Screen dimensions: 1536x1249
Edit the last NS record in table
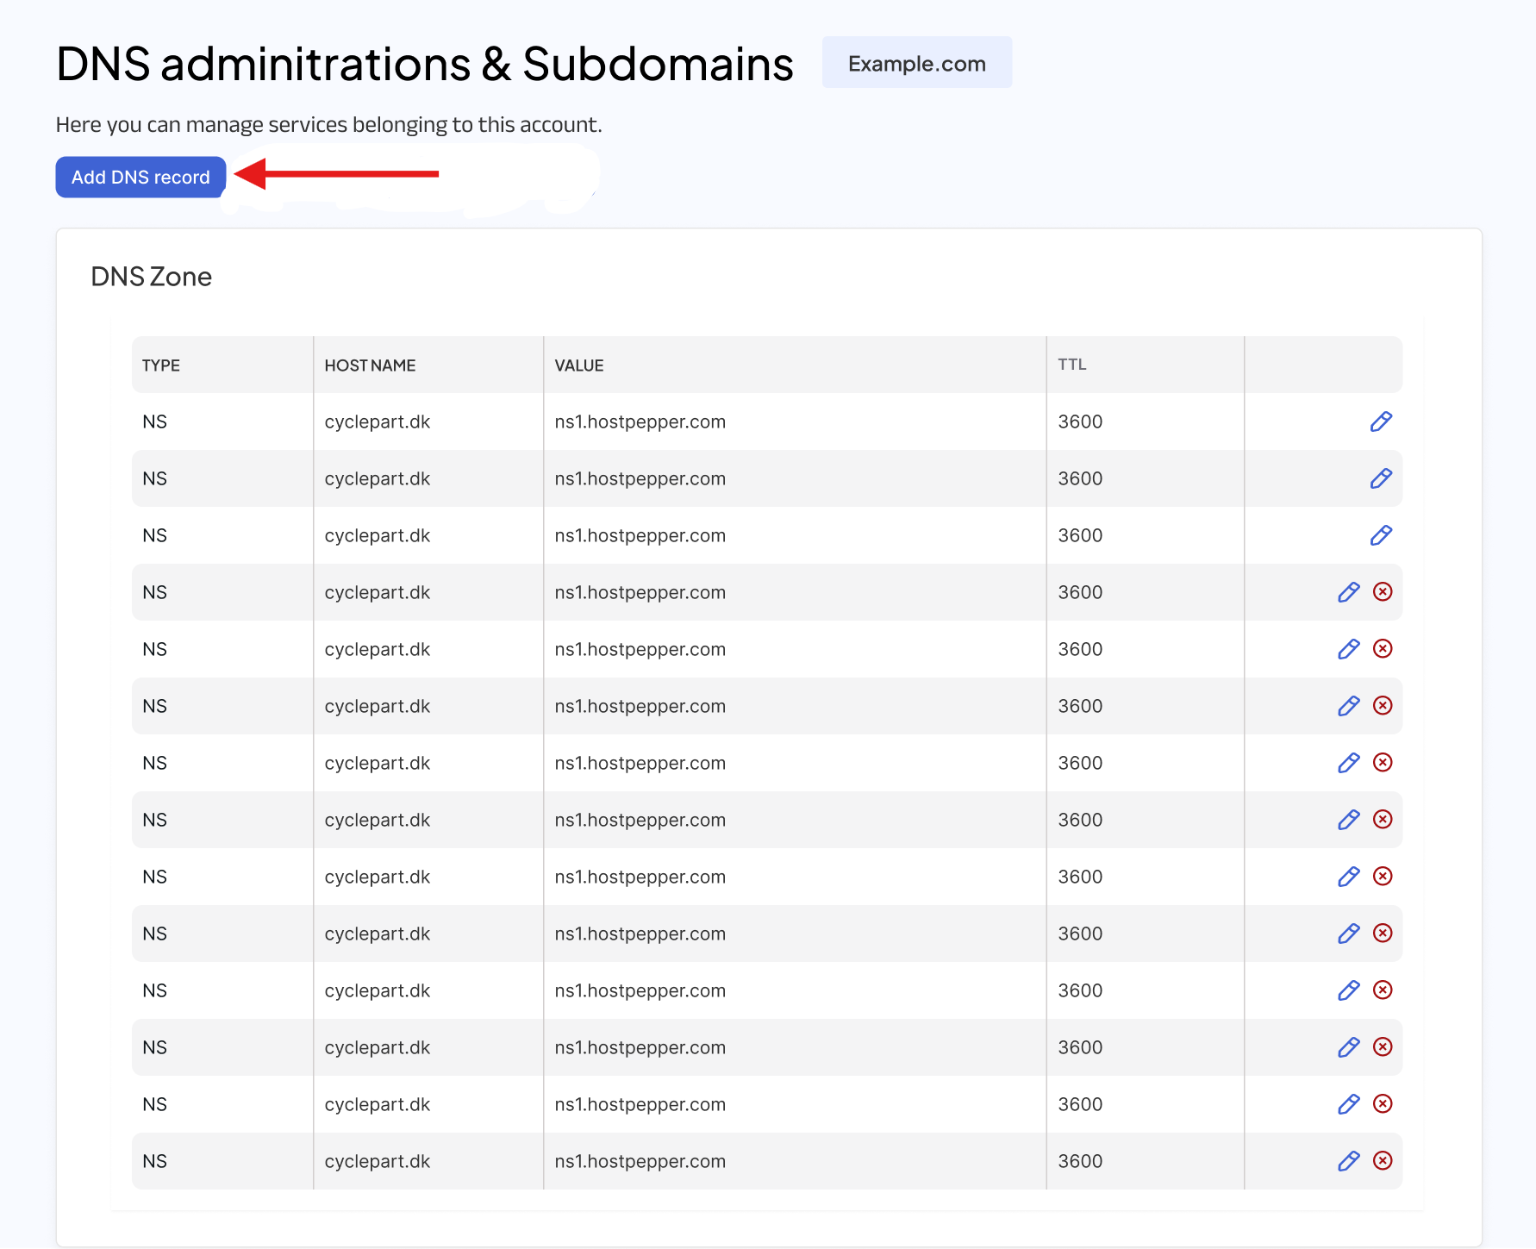(x=1348, y=1161)
